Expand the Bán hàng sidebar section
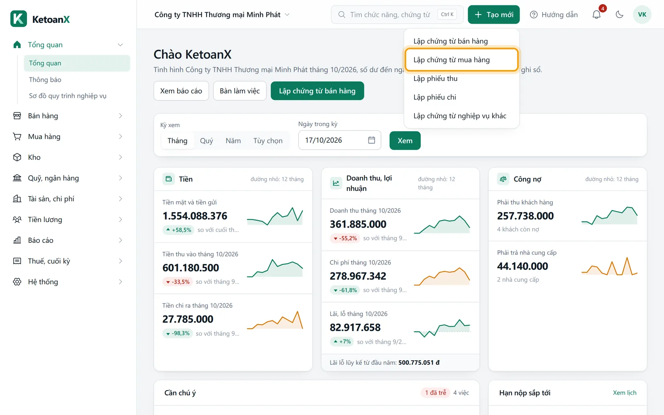 (x=68, y=116)
